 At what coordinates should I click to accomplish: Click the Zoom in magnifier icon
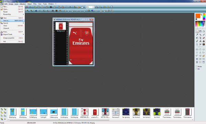tap(97, 7)
